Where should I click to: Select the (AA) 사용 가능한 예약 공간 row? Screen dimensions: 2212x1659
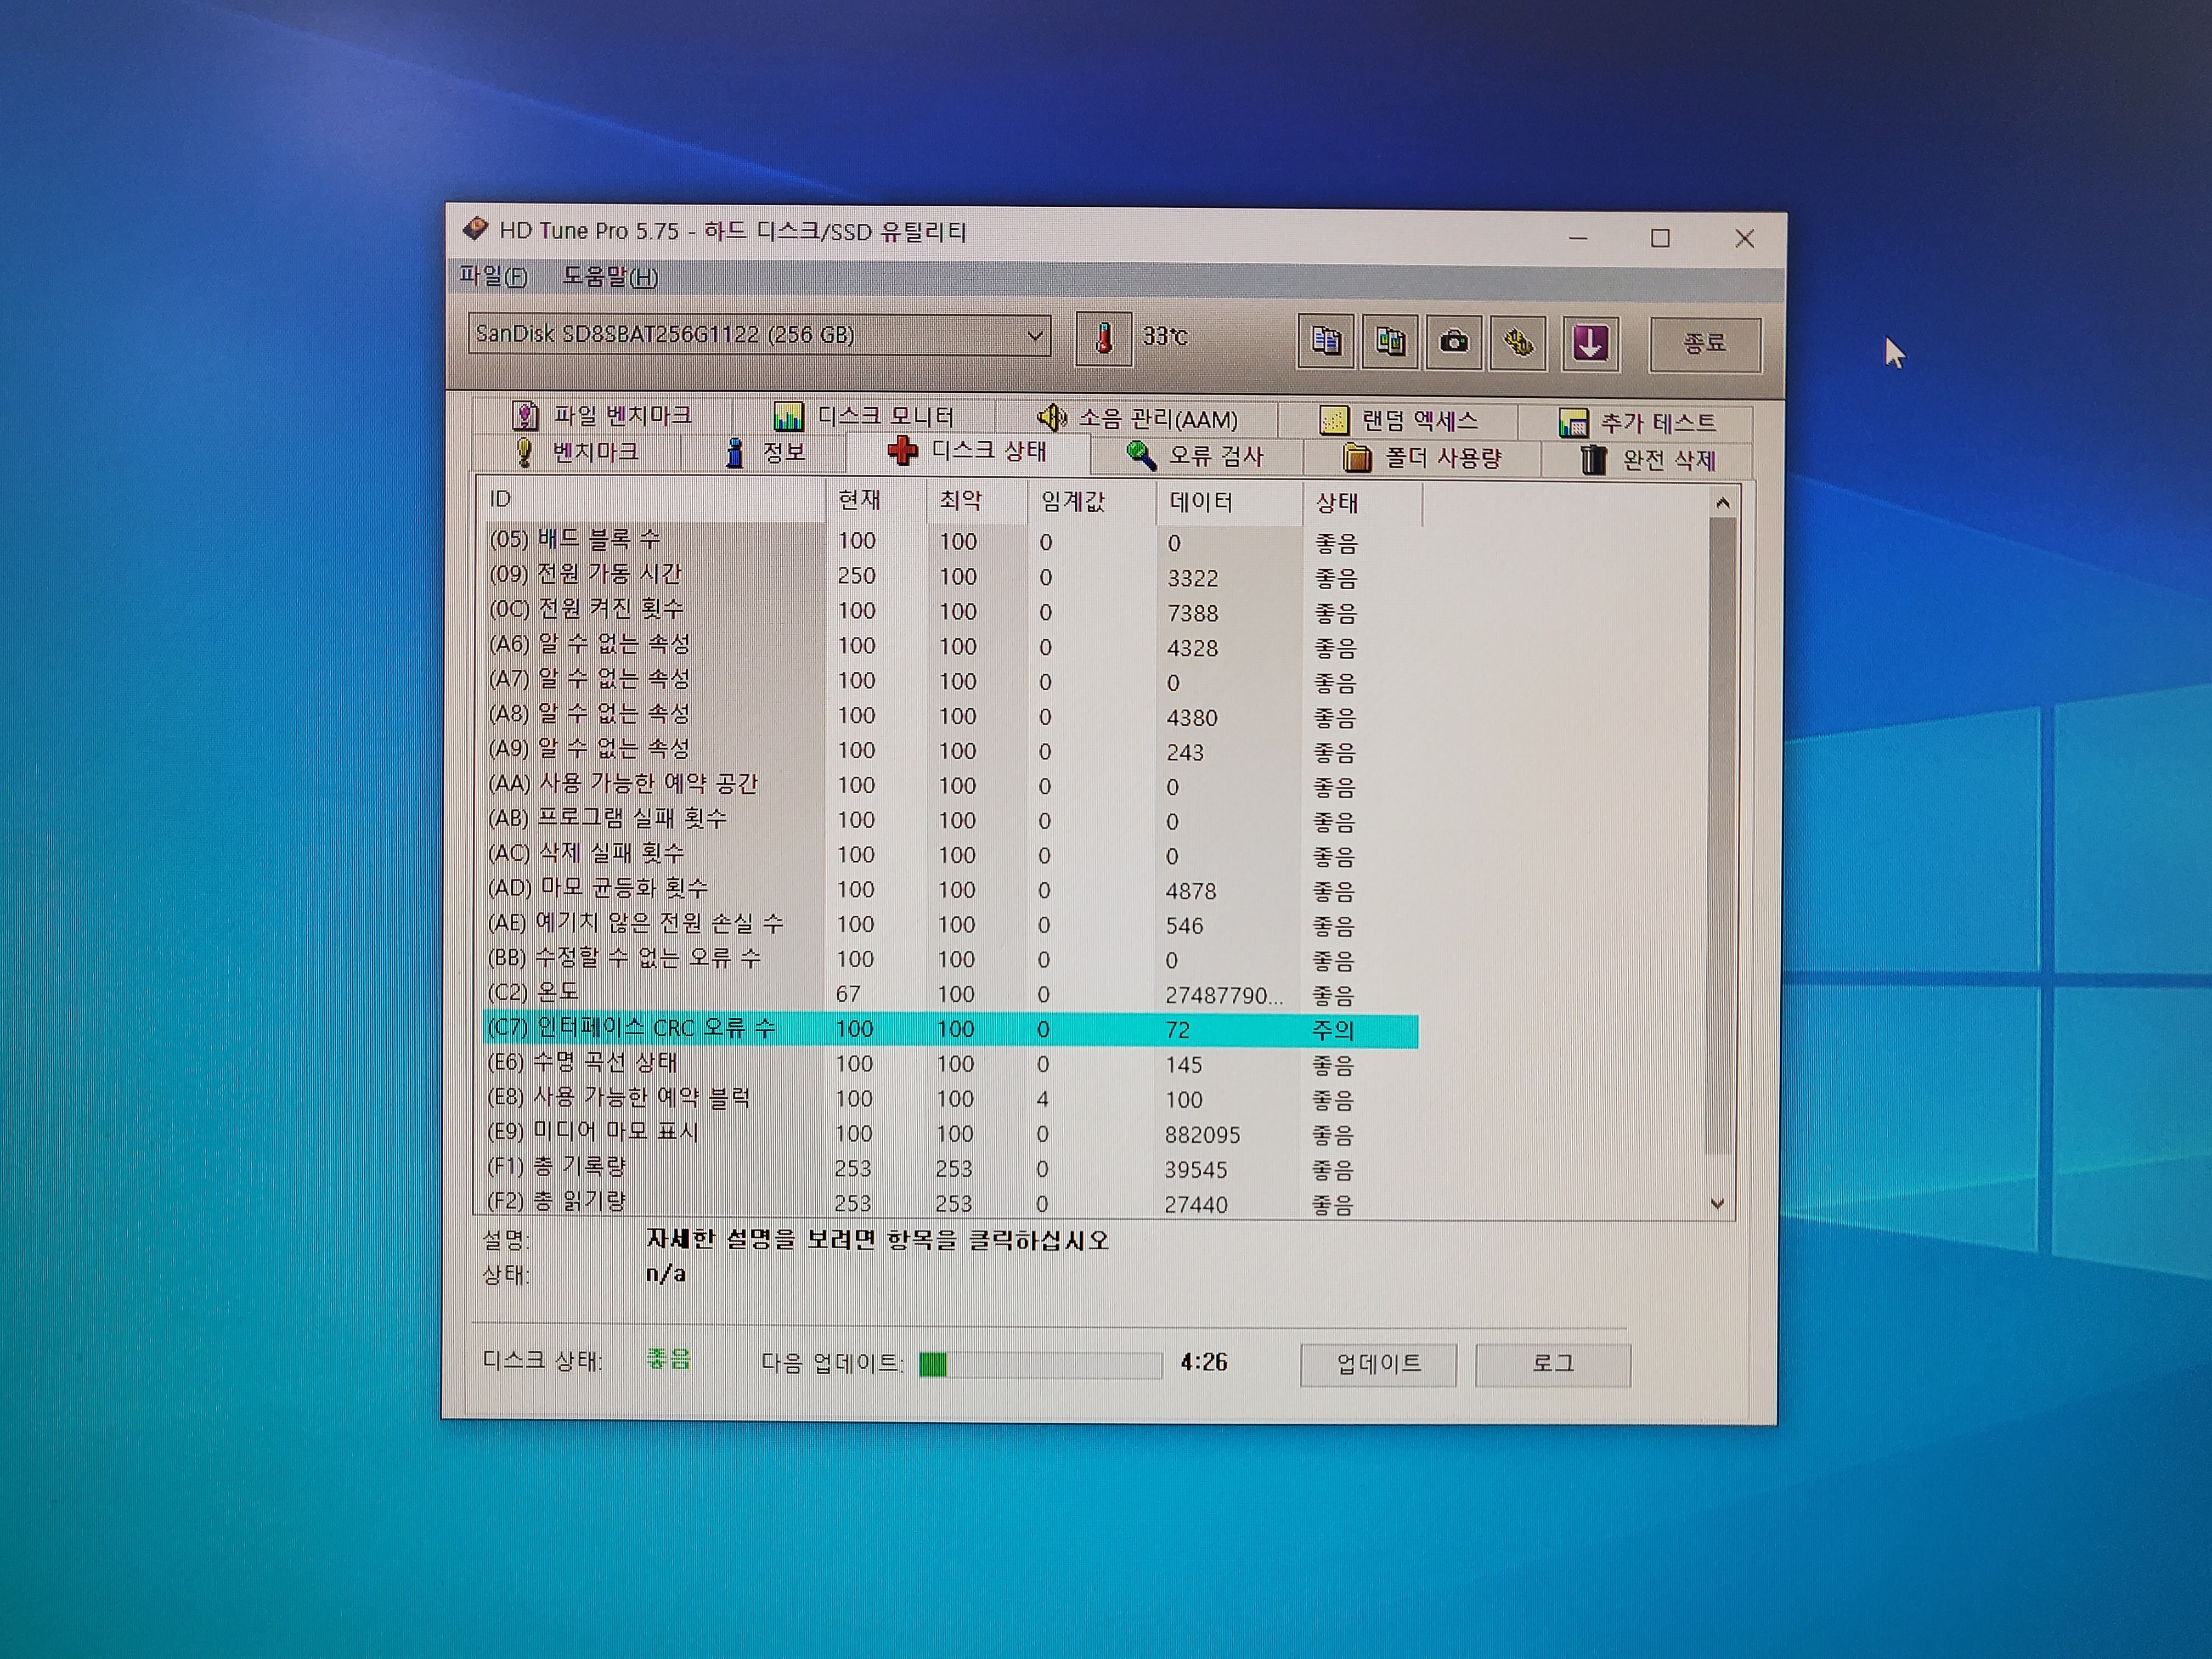951,785
